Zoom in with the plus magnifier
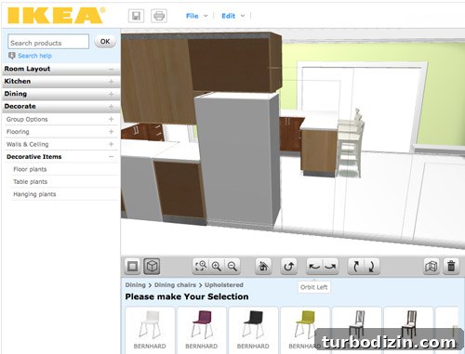The height and width of the screenshot is (354, 465). [x=217, y=266]
